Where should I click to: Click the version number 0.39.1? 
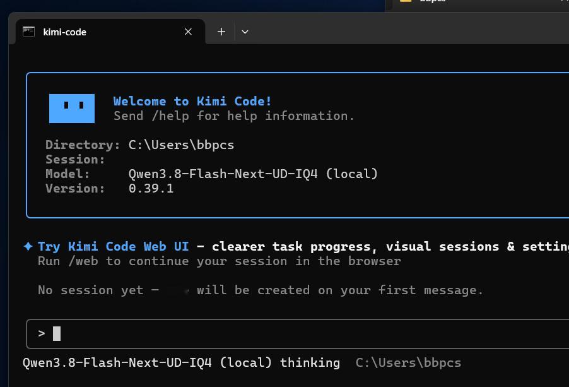point(151,188)
